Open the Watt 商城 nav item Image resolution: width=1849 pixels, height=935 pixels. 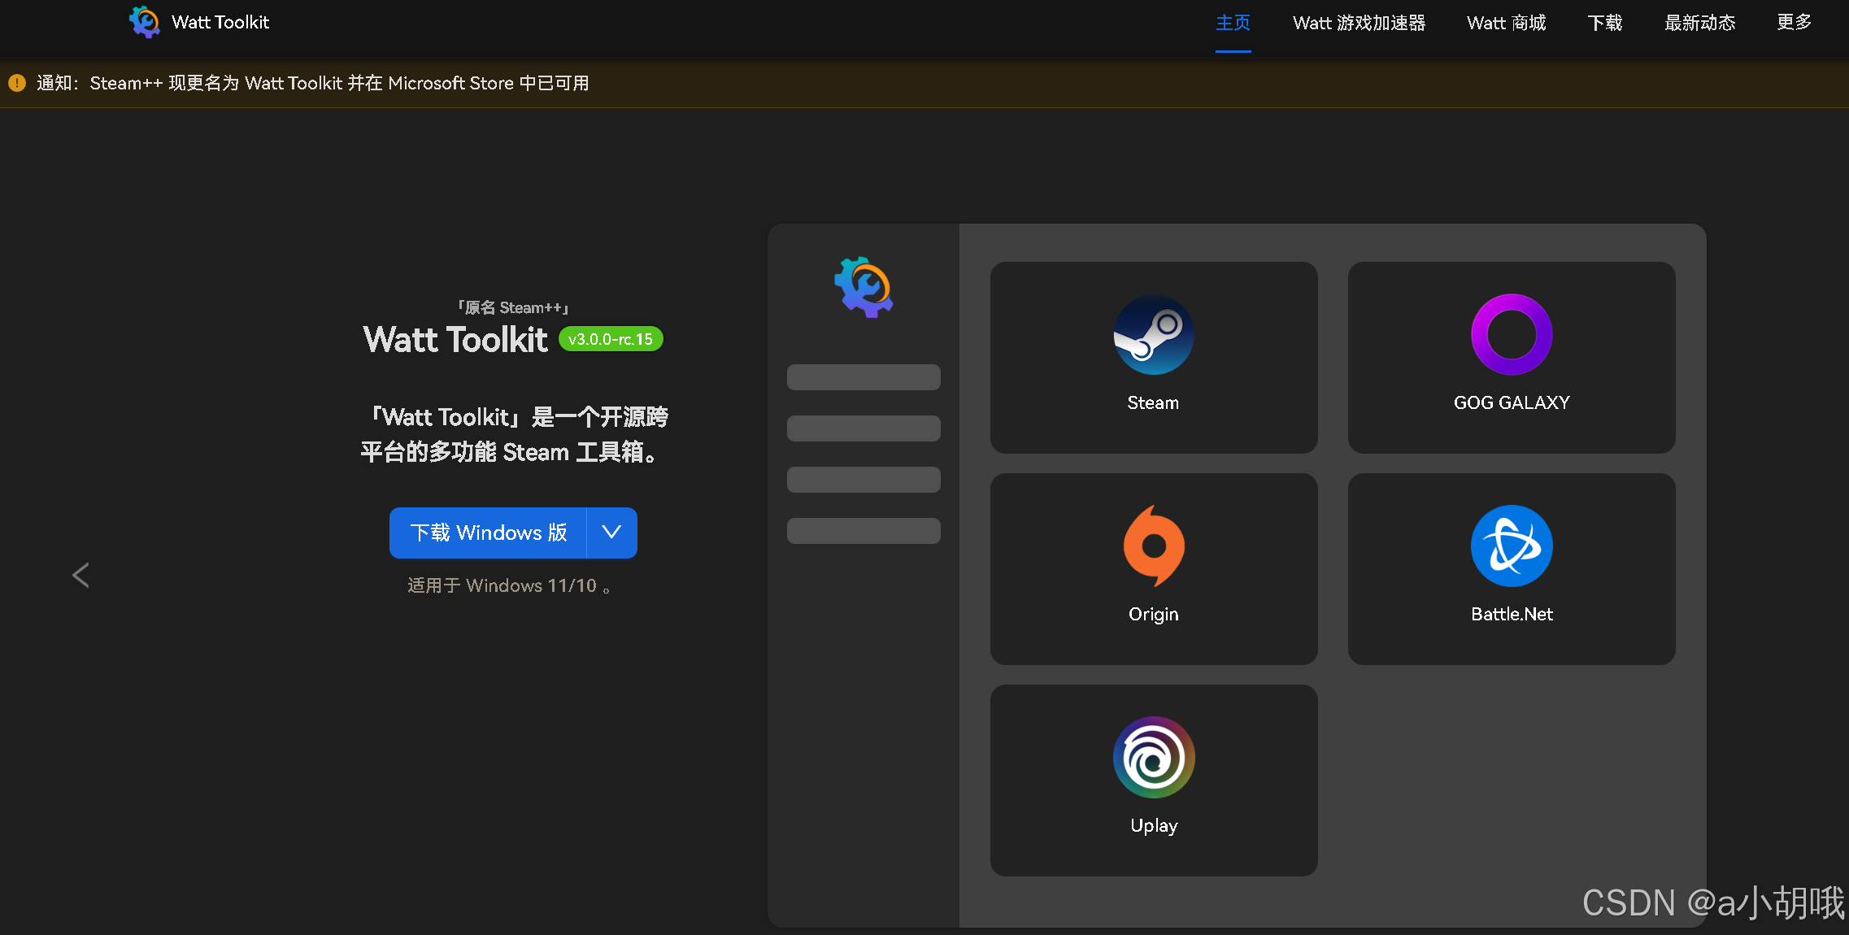(x=1506, y=23)
